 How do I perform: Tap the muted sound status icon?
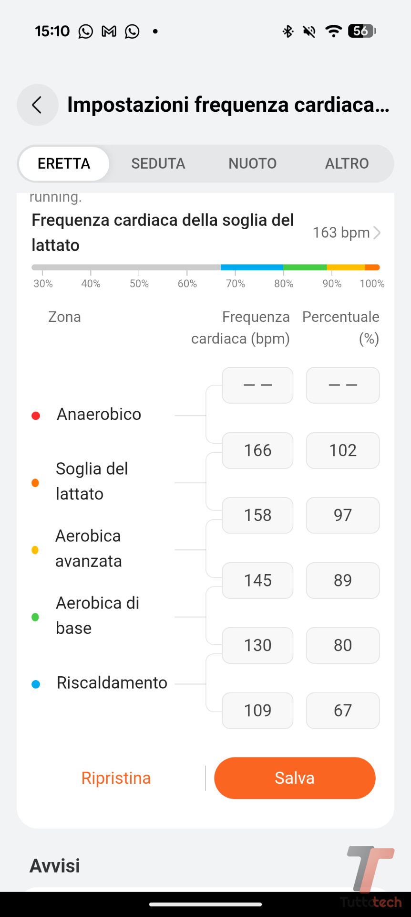[309, 32]
